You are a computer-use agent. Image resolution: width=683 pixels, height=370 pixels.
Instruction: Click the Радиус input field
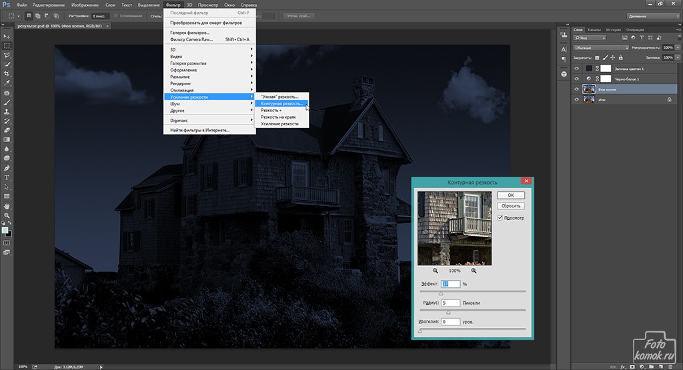(450, 303)
